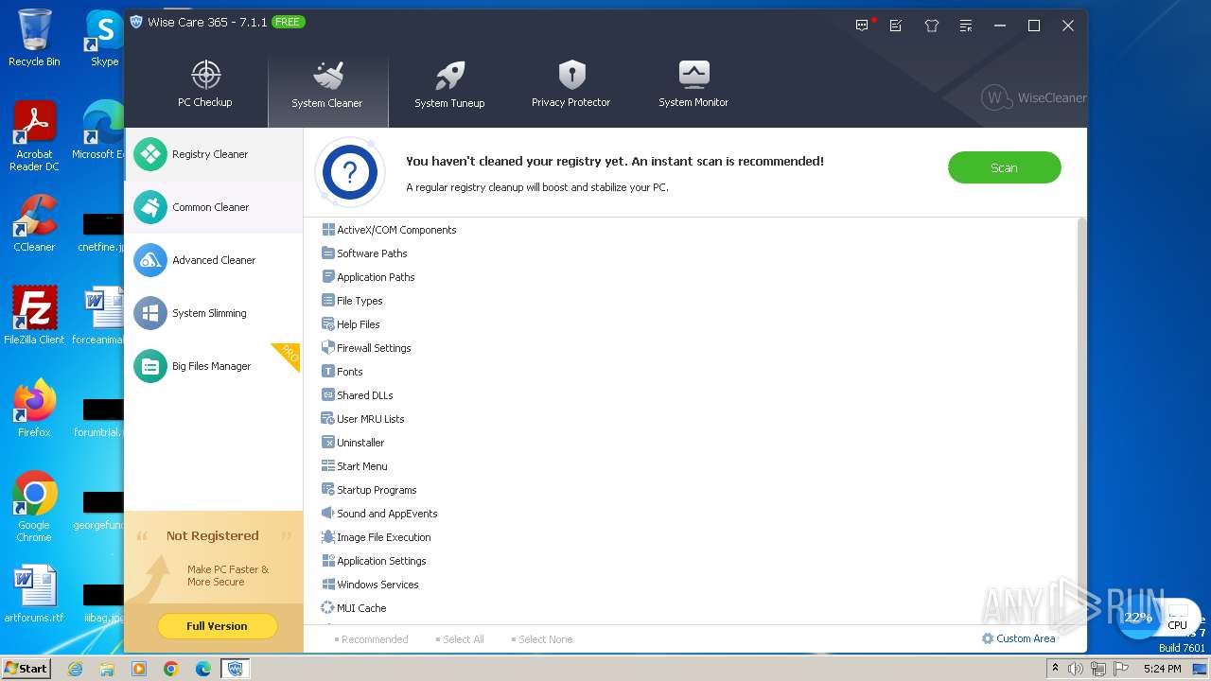Open Advanced Cleaner section
Screen dimensions: 1211x681
point(214,260)
